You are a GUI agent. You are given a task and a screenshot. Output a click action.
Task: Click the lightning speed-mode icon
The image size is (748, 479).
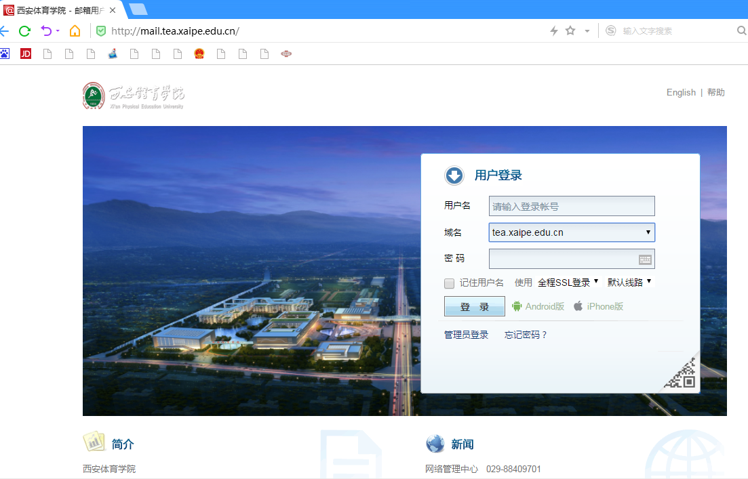coord(553,30)
